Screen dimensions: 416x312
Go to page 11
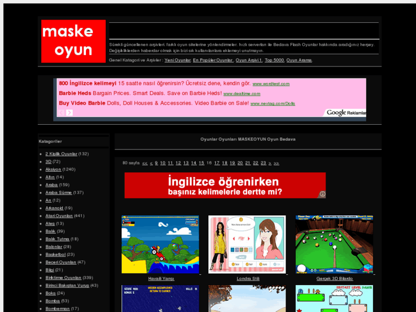(171, 163)
